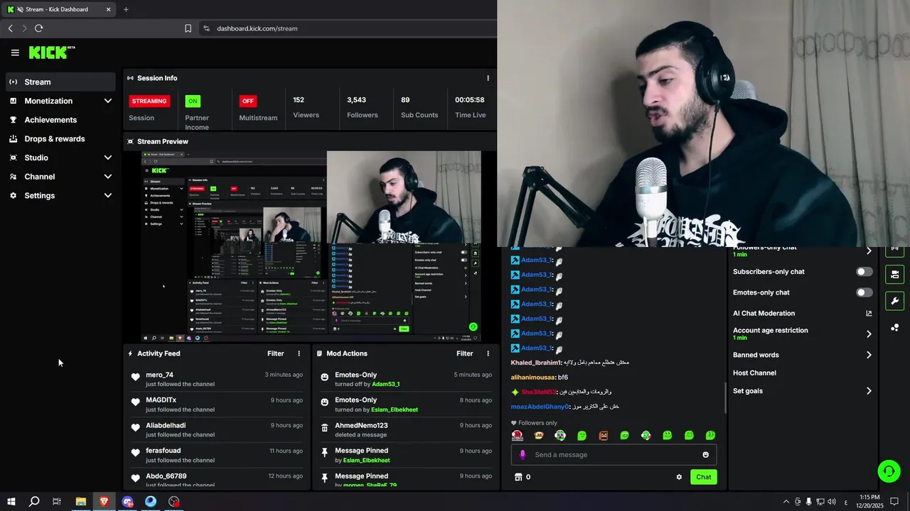Open the camera panel icon in the right sidebar
This screenshot has width=910, height=511.
point(894,274)
